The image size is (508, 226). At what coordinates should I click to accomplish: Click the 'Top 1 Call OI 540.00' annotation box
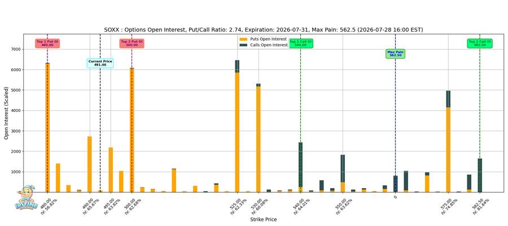tap(301, 43)
